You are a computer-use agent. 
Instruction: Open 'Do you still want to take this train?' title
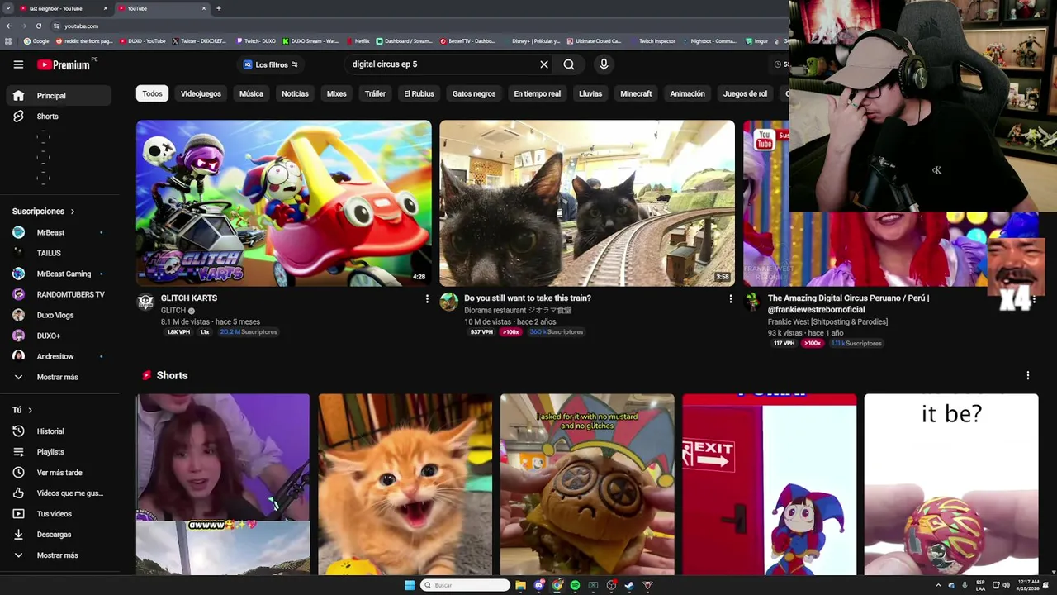(x=528, y=298)
